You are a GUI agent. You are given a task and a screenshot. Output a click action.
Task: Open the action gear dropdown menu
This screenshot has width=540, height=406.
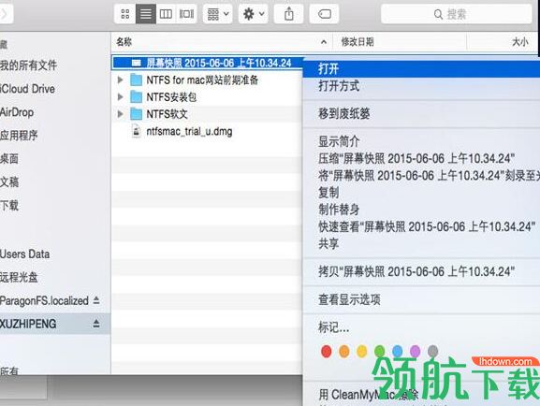point(254,14)
